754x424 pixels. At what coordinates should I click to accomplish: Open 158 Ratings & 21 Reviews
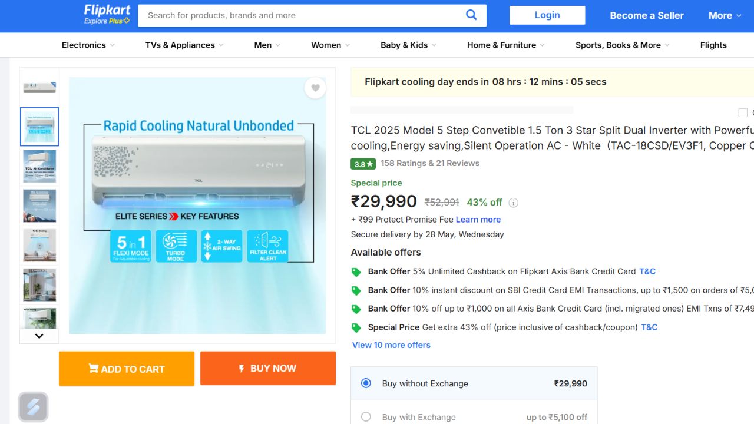430,163
